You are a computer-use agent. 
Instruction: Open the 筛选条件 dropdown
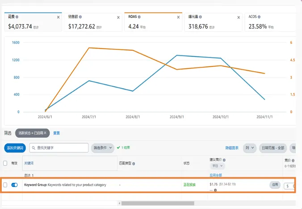tap(102, 148)
